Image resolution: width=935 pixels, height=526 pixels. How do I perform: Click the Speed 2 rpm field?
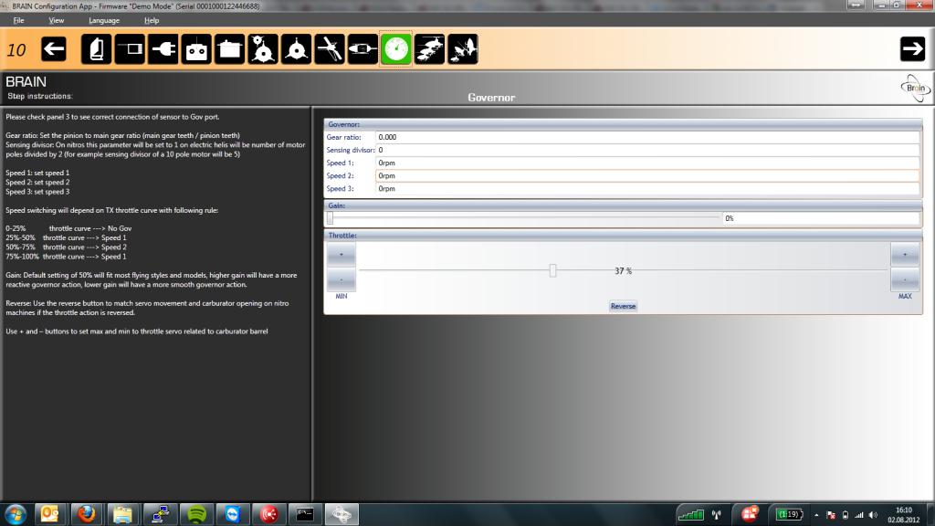pos(646,175)
